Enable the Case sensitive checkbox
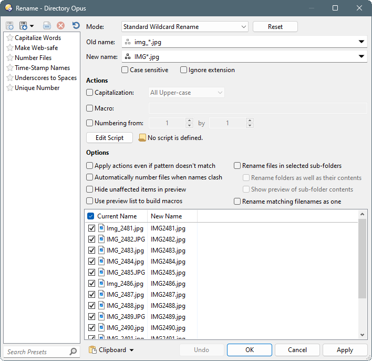Image resolution: width=372 pixels, height=361 pixels. [x=125, y=70]
